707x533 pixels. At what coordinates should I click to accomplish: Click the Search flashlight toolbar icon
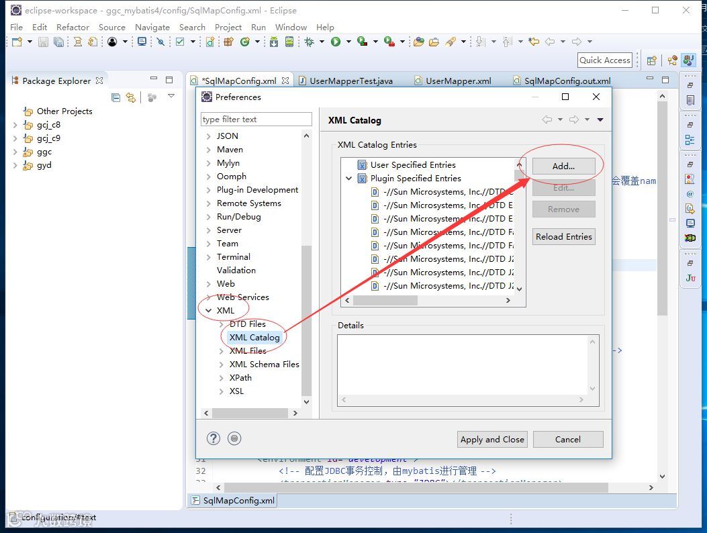click(x=450, y=42)
